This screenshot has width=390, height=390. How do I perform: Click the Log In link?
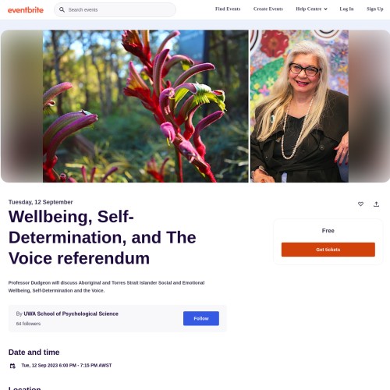346,9
